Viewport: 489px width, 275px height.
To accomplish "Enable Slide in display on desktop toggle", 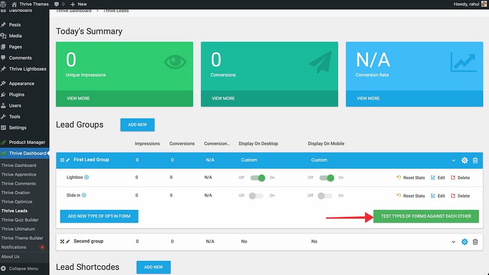I will tap(255, 196).
